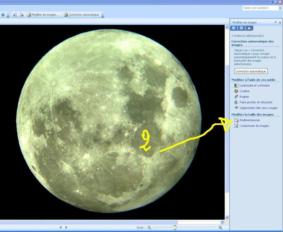Click '1 fichier(s) sélectionné(s)' text
The height and width of the screenshot is (232, 283).
click(x=248, y=36)
